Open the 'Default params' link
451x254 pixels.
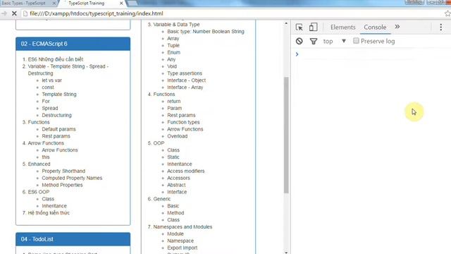[58, 129]
